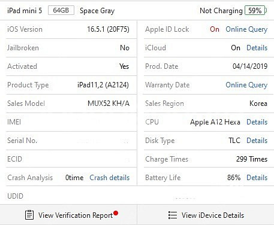Click sales model MUX52 KH/A

click(x=109, y=104)
